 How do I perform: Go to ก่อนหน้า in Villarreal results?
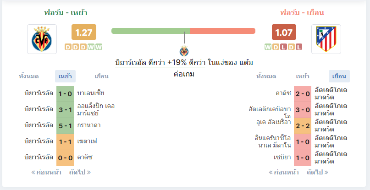coord(46,172)
